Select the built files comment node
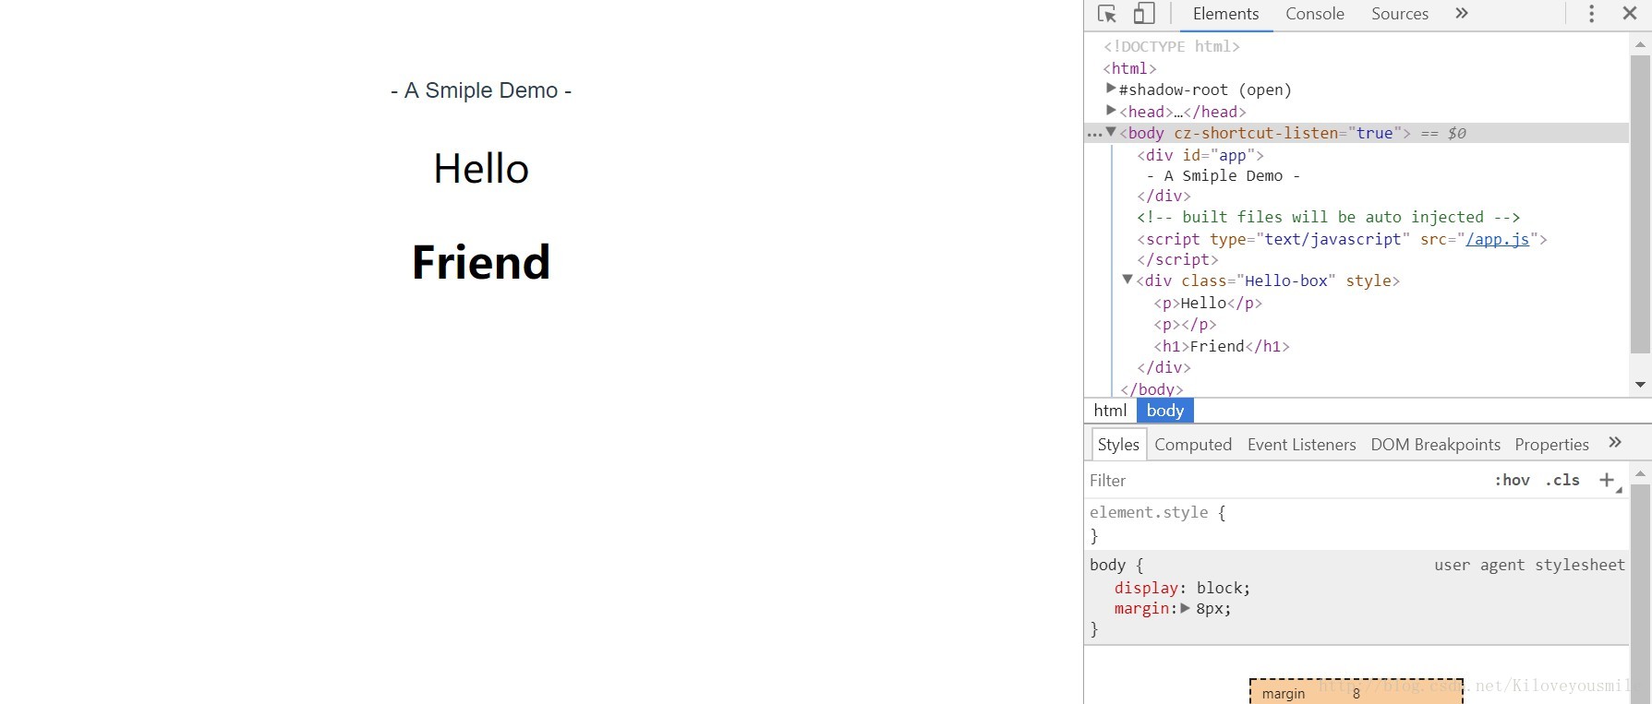The height and width of the screenshot is (704, 1652). pyautogui.click(x=1328, y=218)
